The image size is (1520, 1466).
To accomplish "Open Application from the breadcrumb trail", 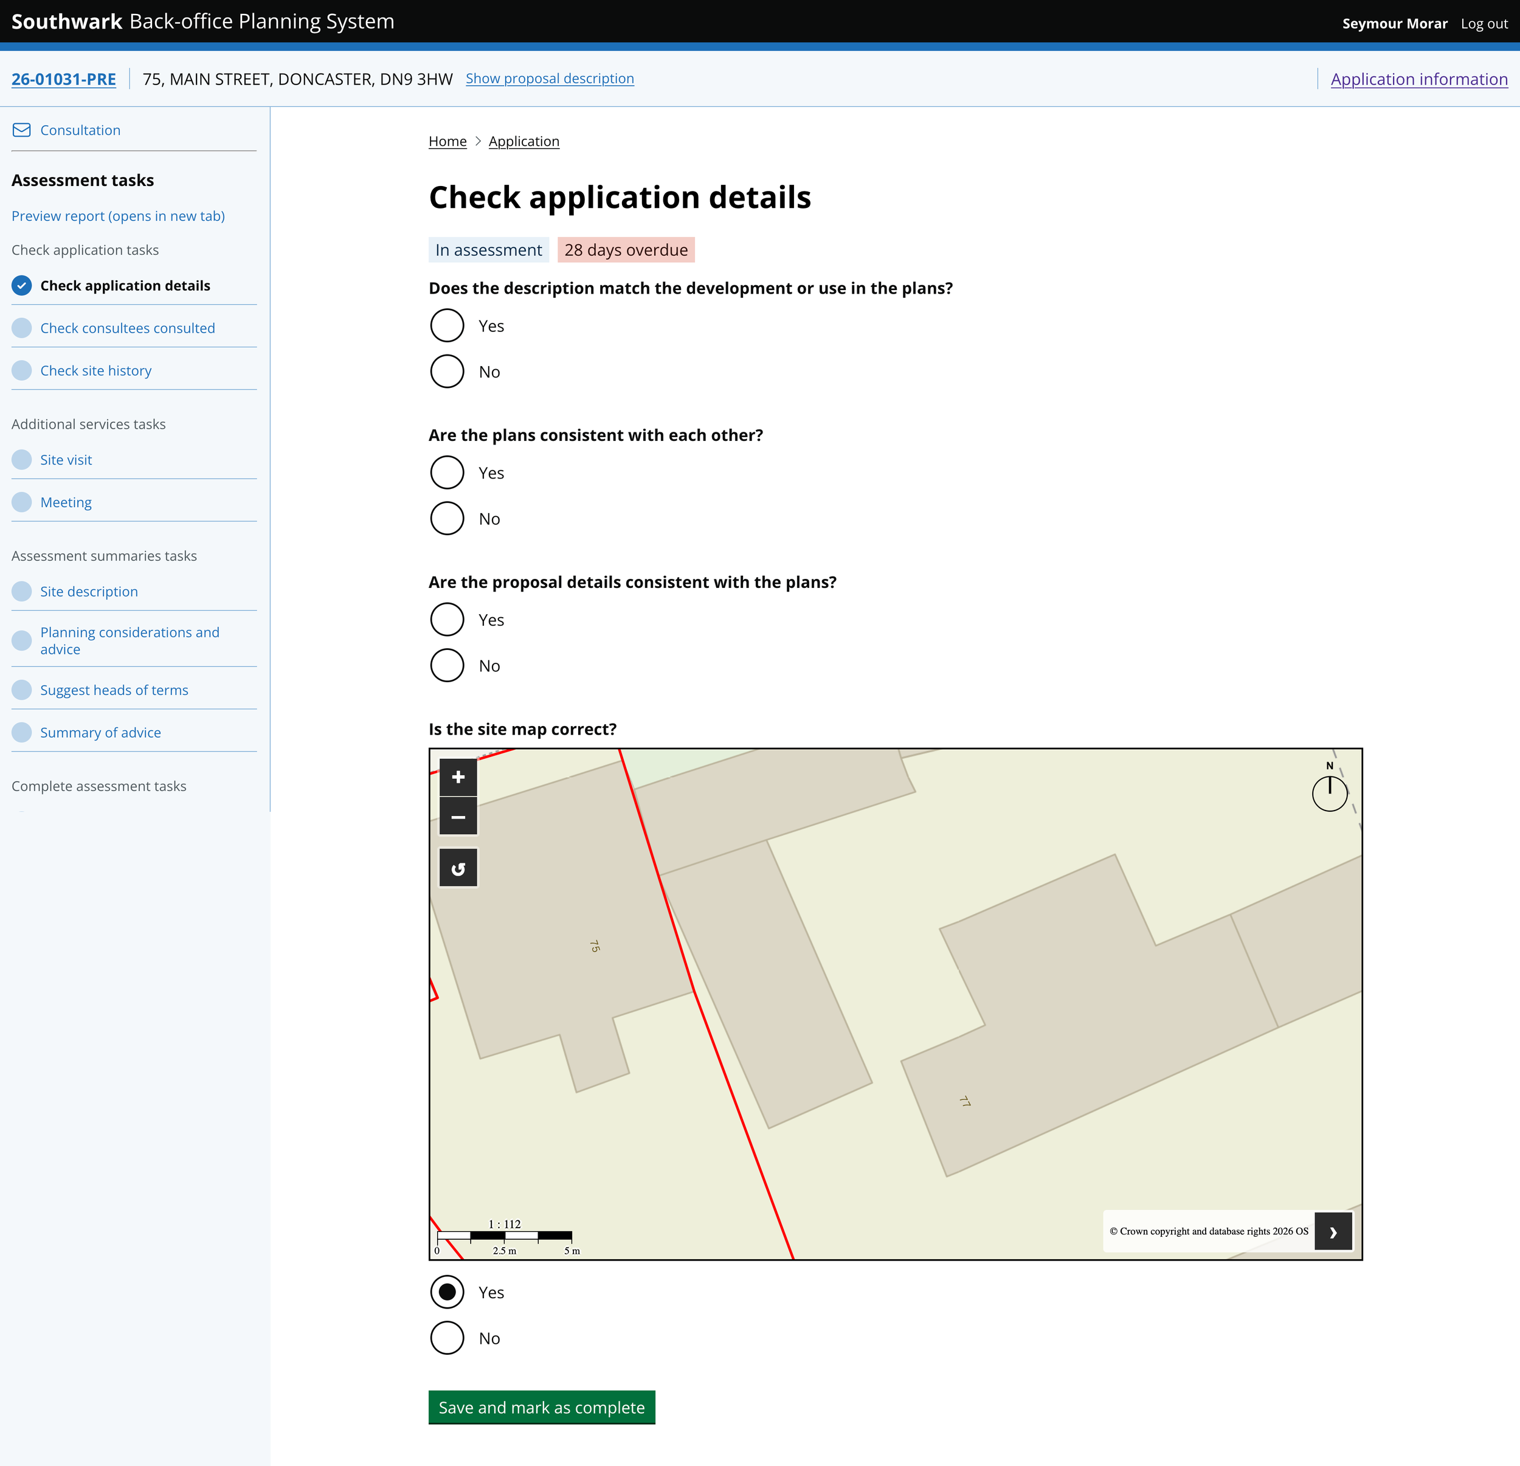I will pos(524,141).
